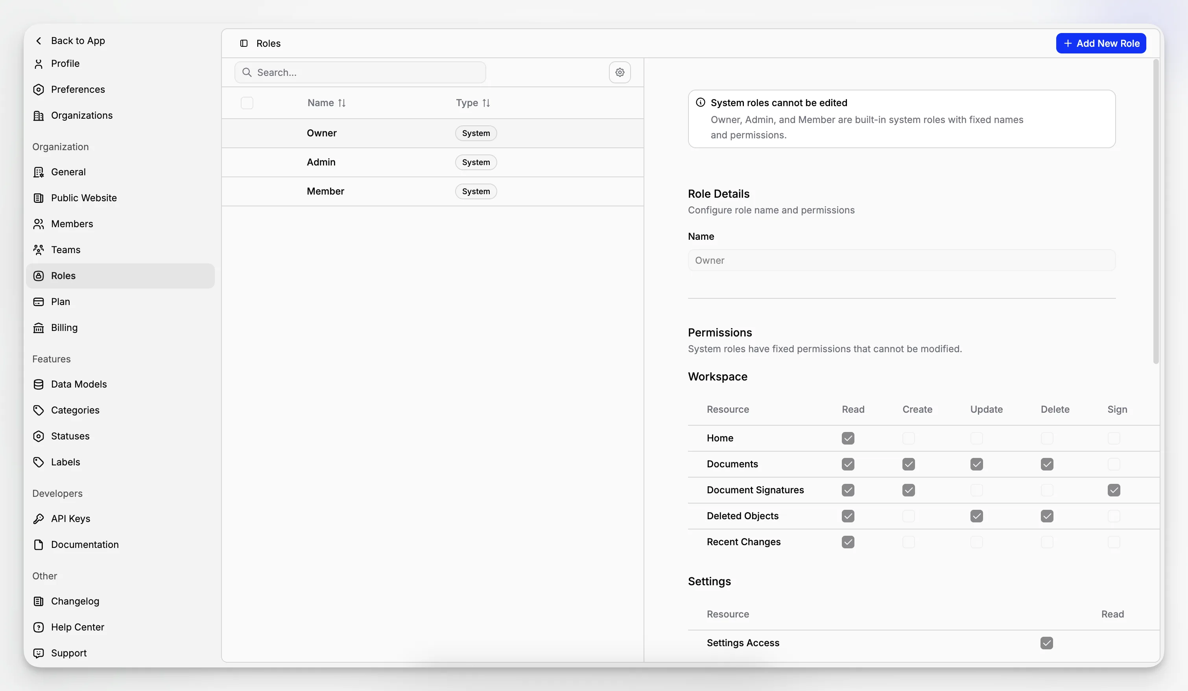Click the Teams group icon
The width and height of the screenshot is (1188, 691).
[39, 250]
